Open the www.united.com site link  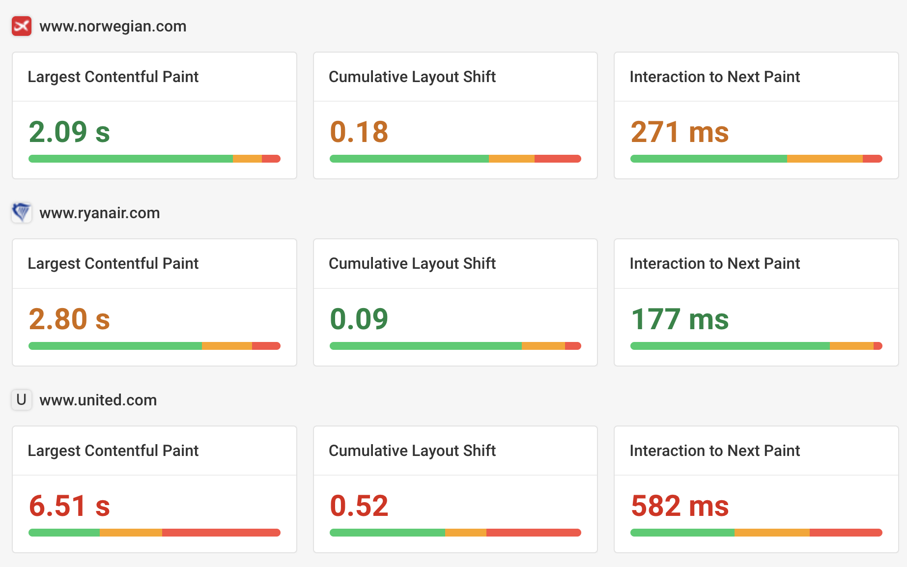(98, 400)
